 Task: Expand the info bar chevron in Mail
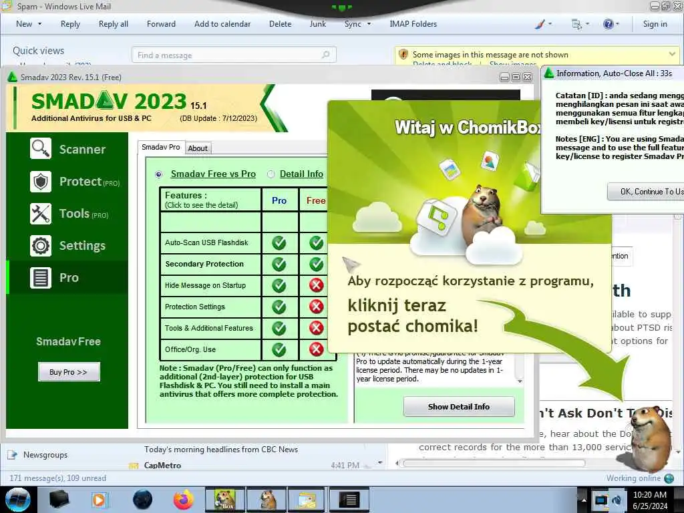pos(672,54)
